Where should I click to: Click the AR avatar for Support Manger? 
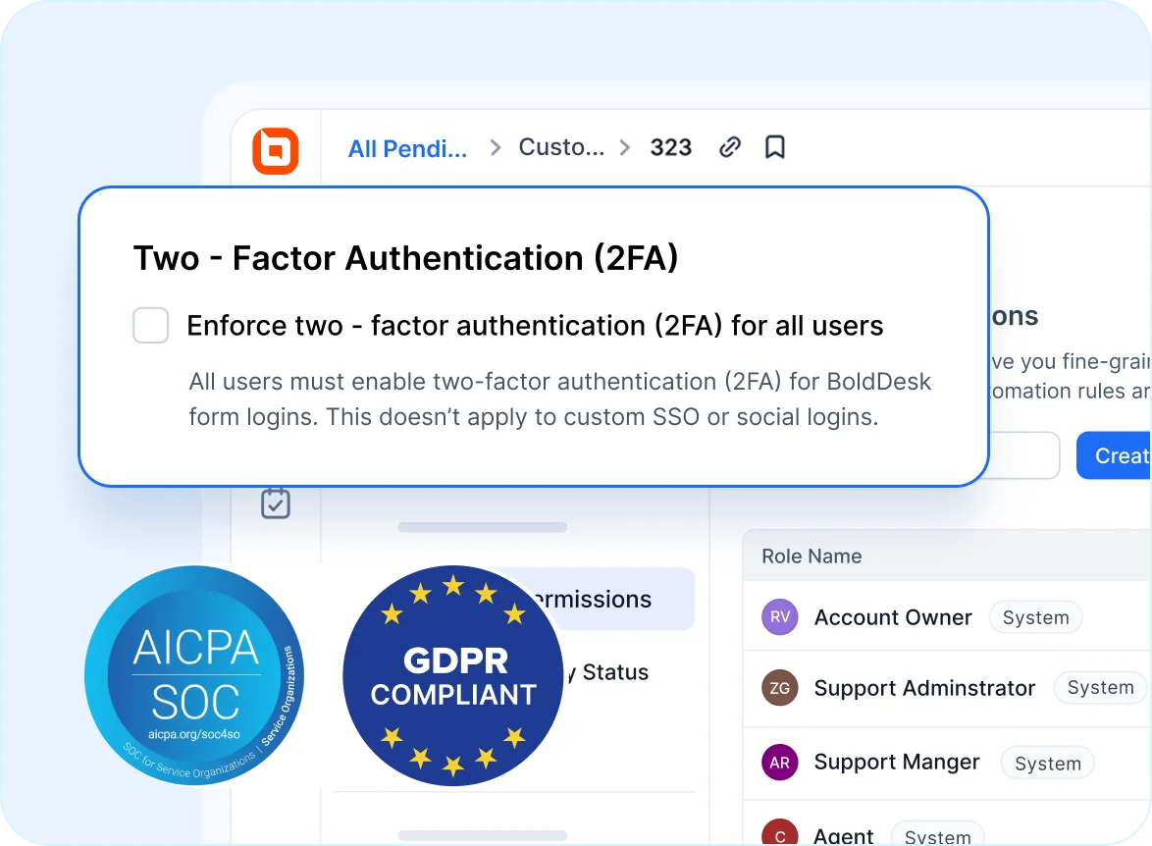779,762
